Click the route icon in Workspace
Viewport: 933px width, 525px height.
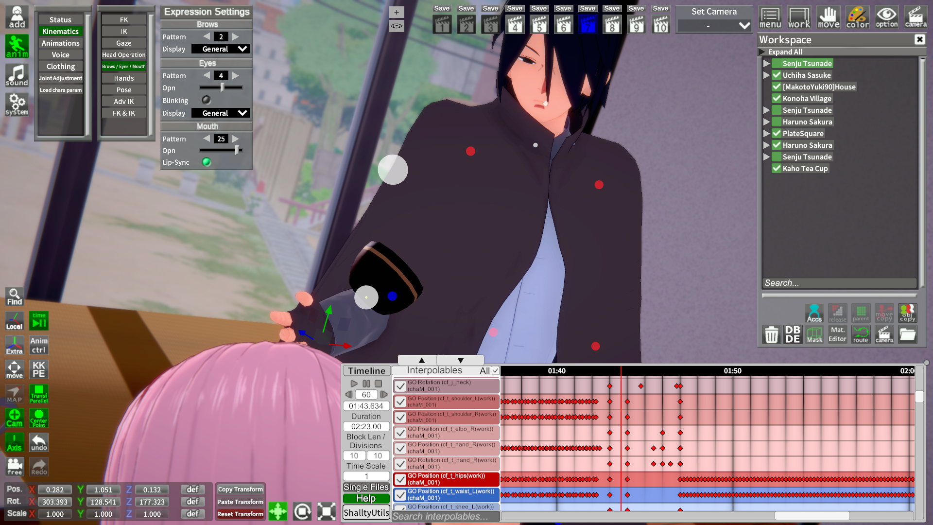point(861,334)
